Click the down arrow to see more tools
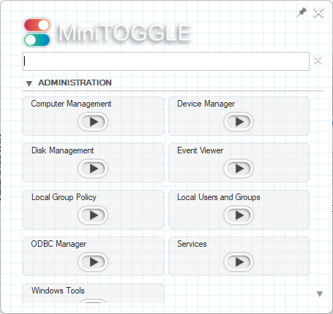This screenshot has width=333, height=314. click(320, 294)
